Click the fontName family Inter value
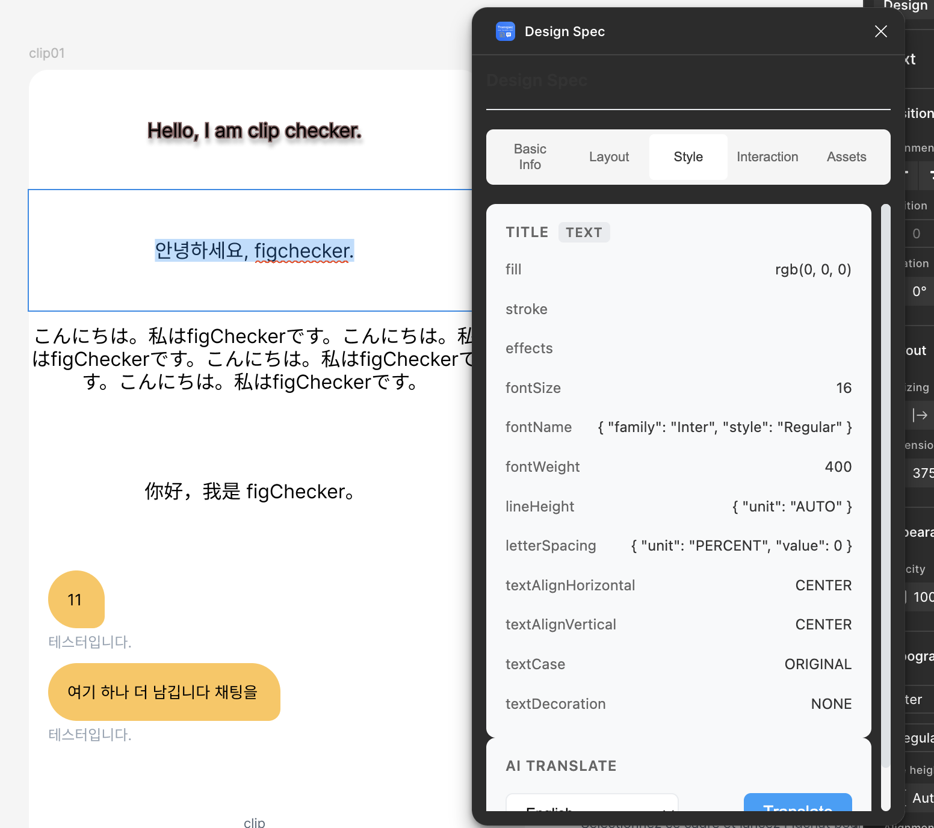This screenshot has width=934, height=828. [x=725, y=427]
